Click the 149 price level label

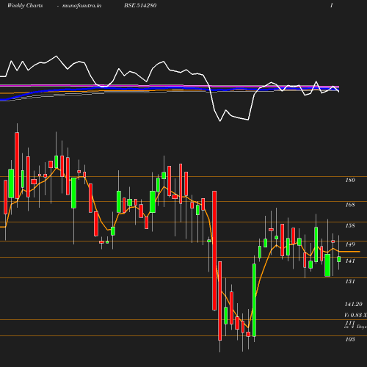(x=350, y=244)
